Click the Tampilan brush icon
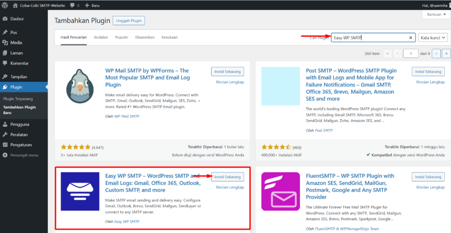This screenshot has width=451, height=233. (x=5, y=76)
